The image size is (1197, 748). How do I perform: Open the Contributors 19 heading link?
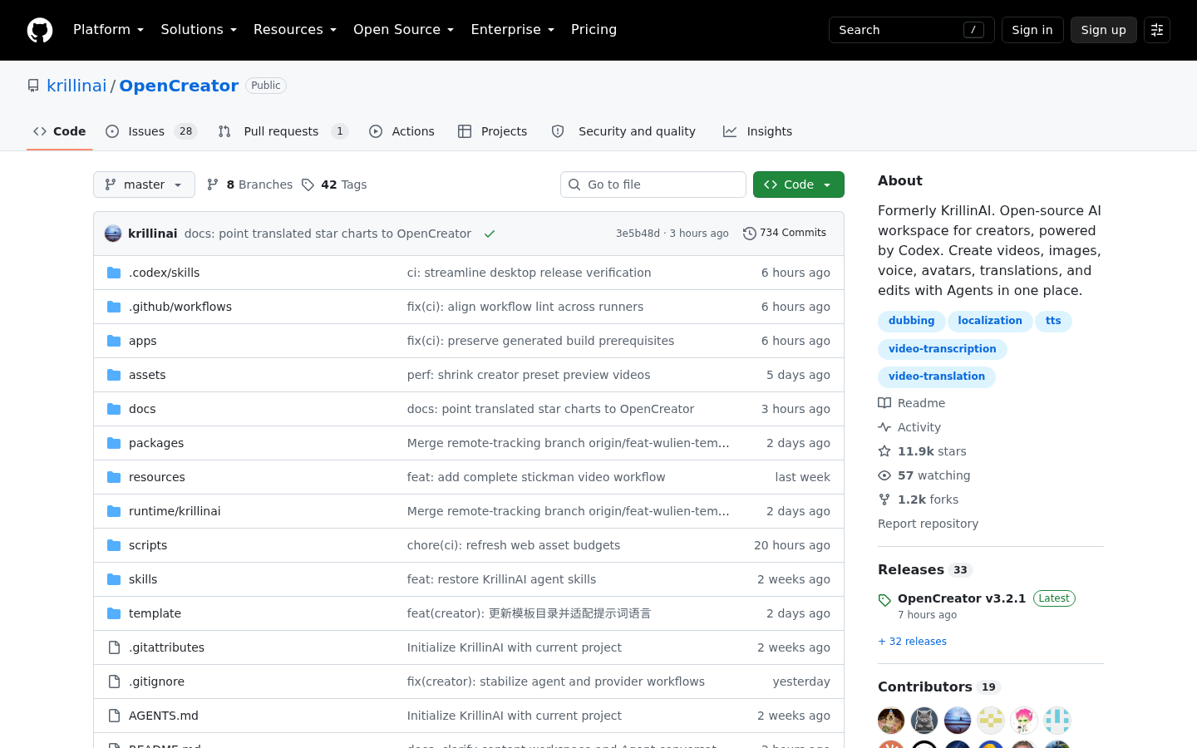938,686
